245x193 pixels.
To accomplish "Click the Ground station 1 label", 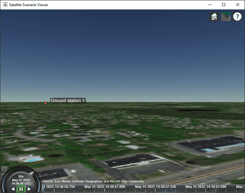I will click(68, 100).
